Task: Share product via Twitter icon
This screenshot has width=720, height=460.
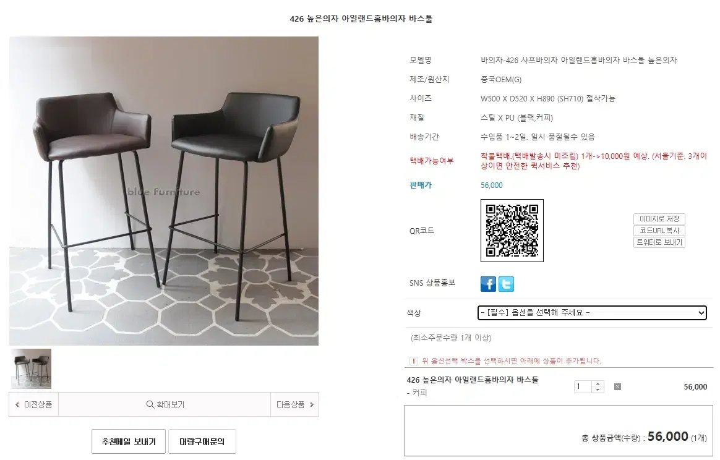Action: coord(506,284)
